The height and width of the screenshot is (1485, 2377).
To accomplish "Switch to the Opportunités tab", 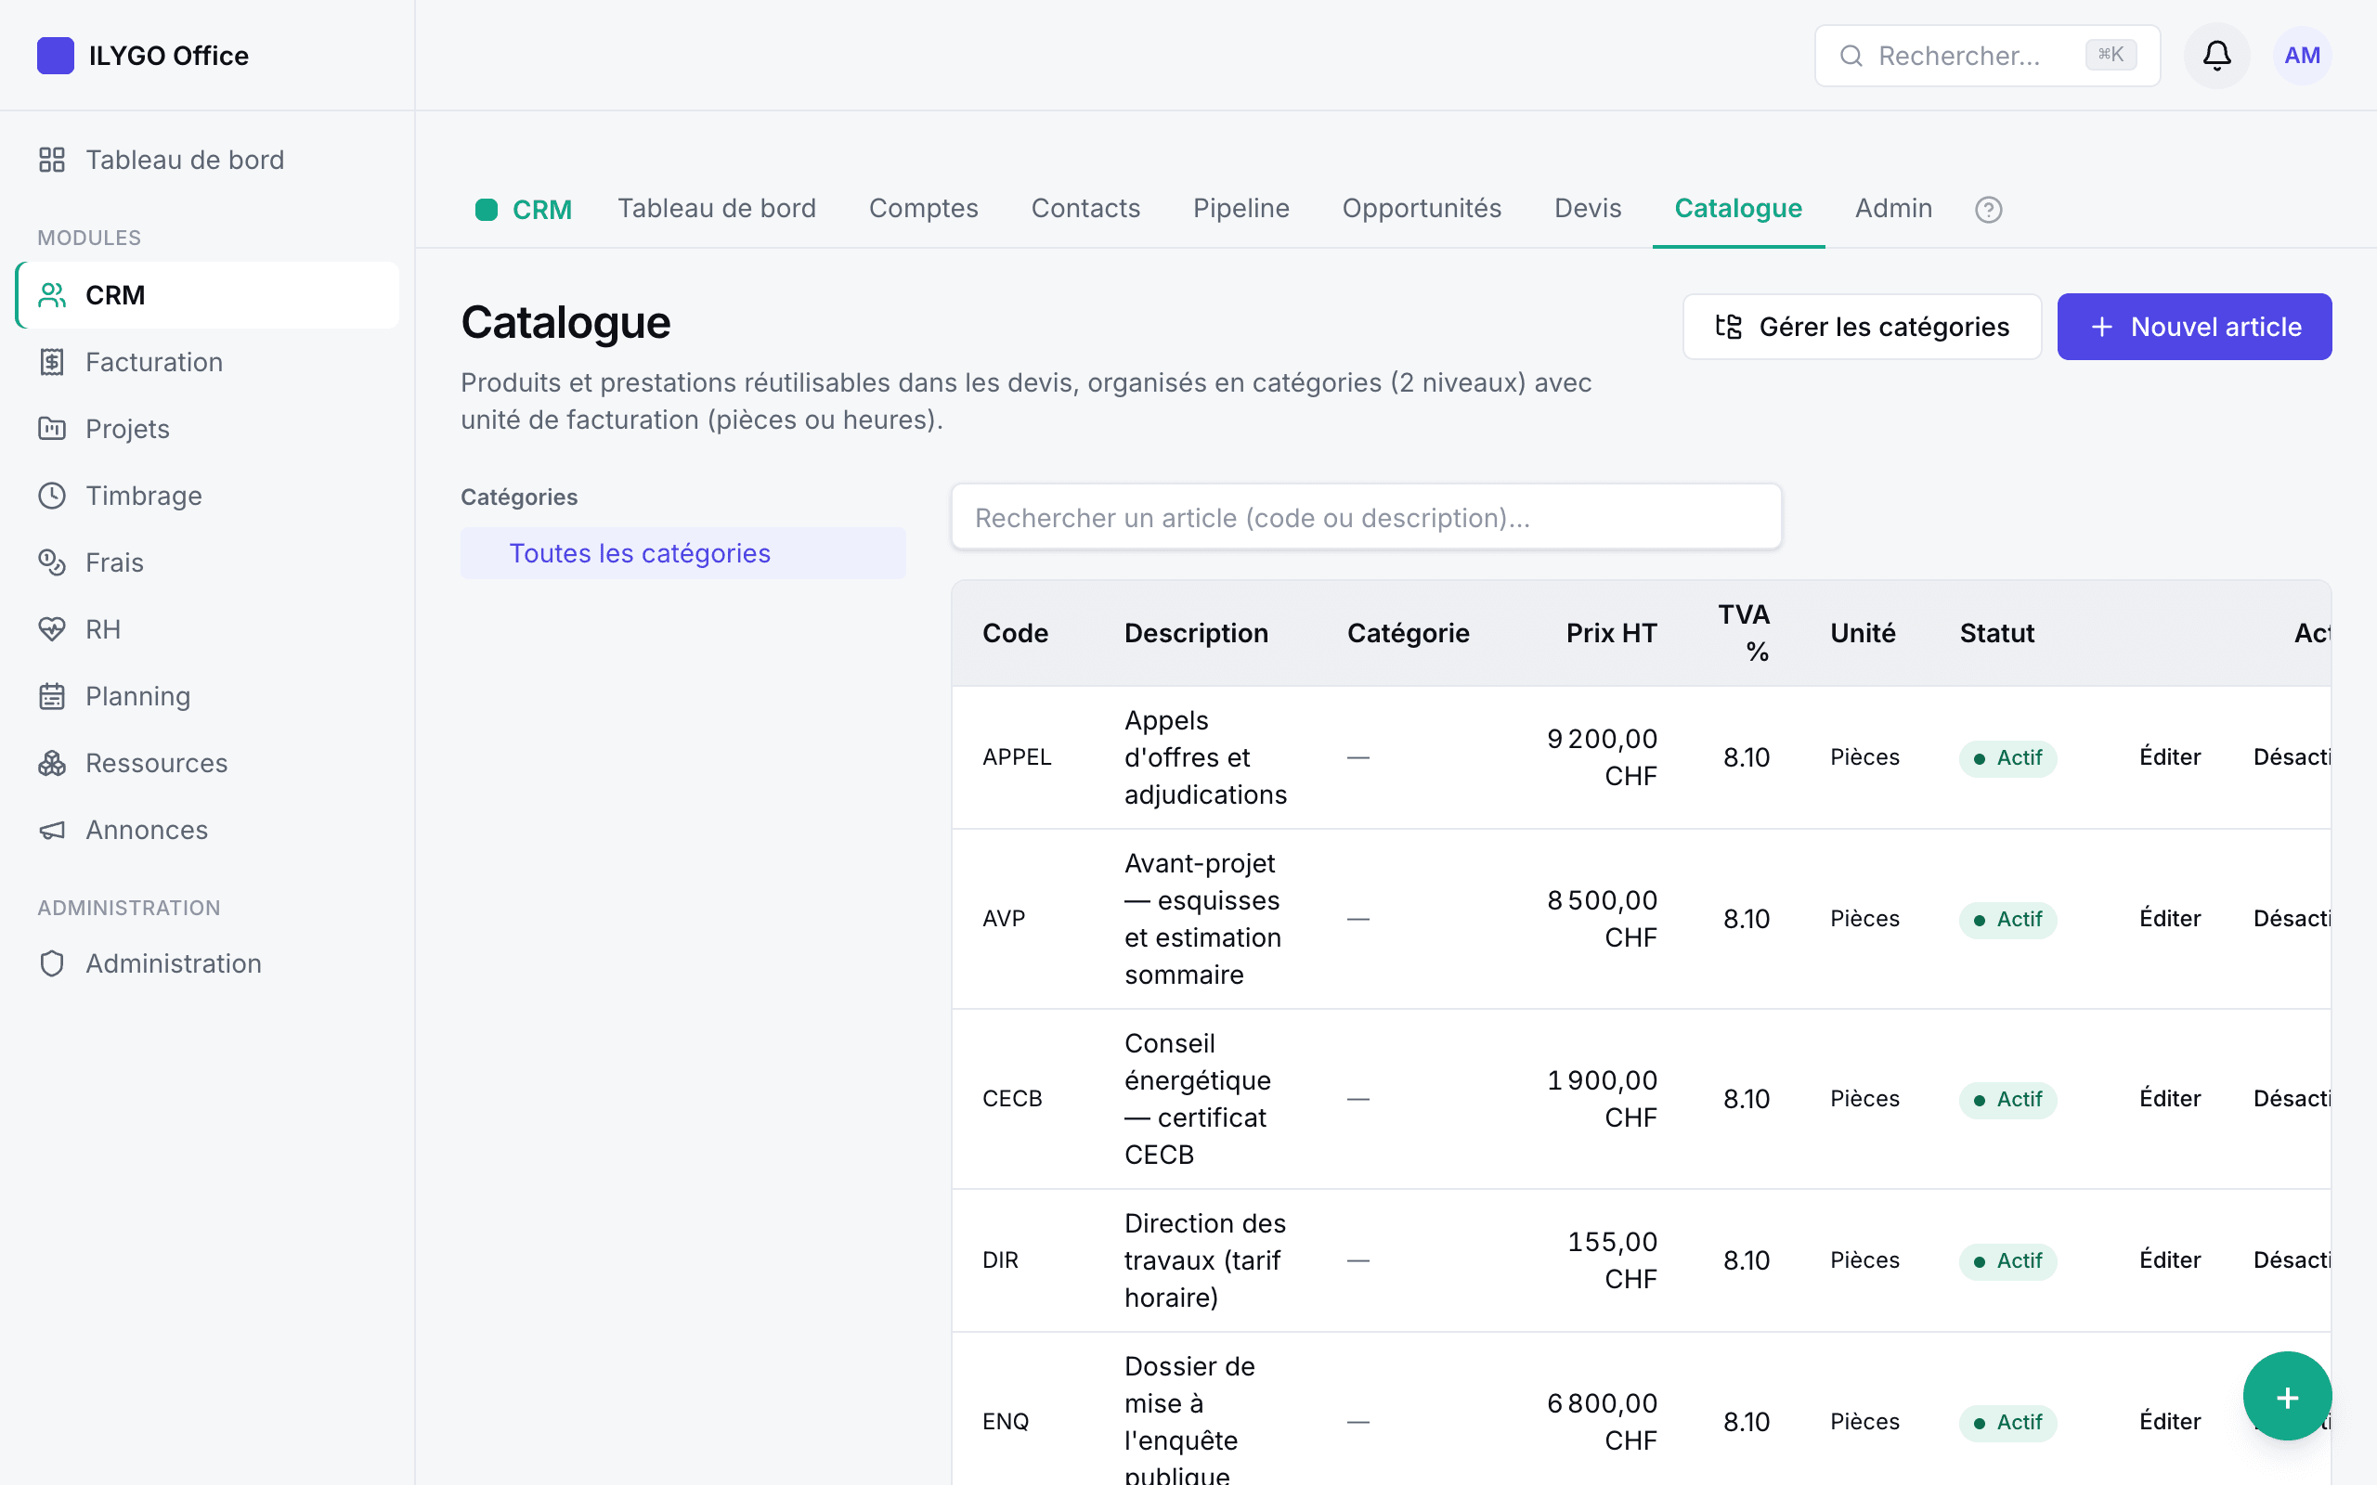I will pyautogui.click(x=1422, y=208).
